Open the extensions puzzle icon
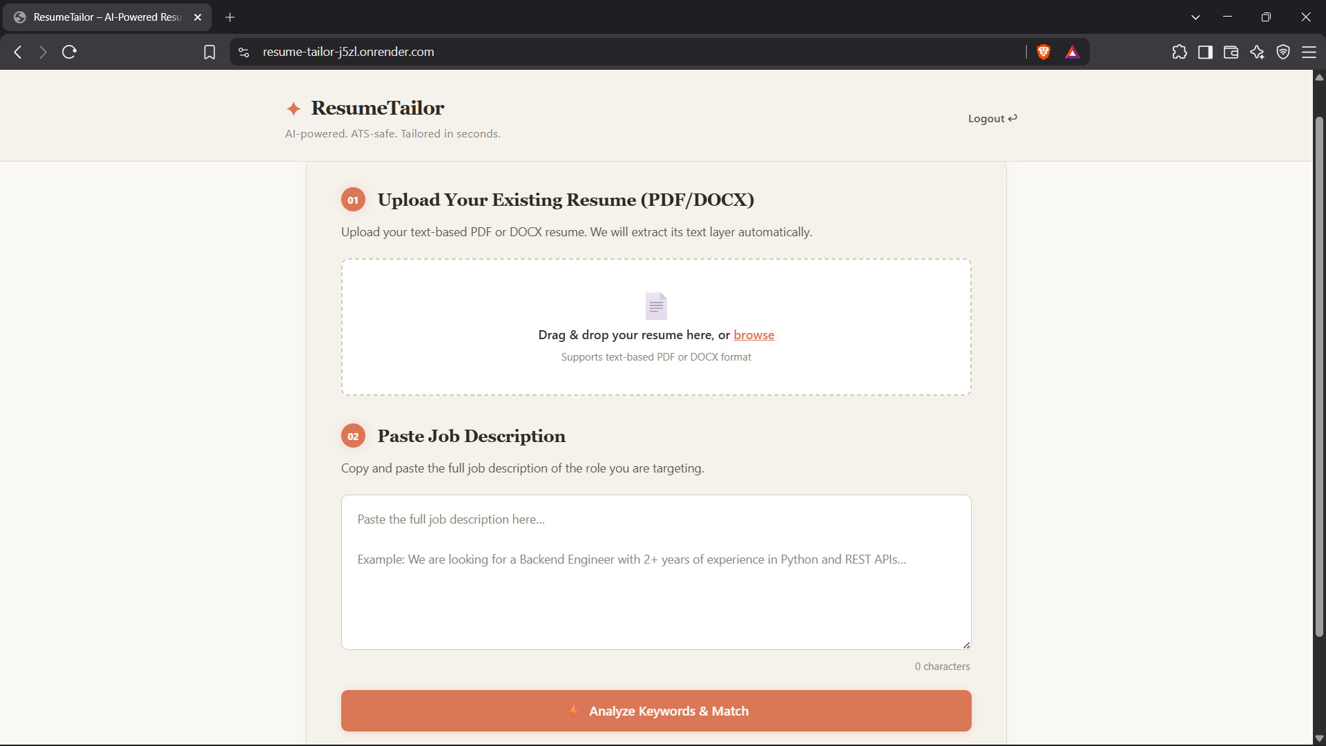The height and width of the screenshot is (746, 1326). tap(1180, 52)
